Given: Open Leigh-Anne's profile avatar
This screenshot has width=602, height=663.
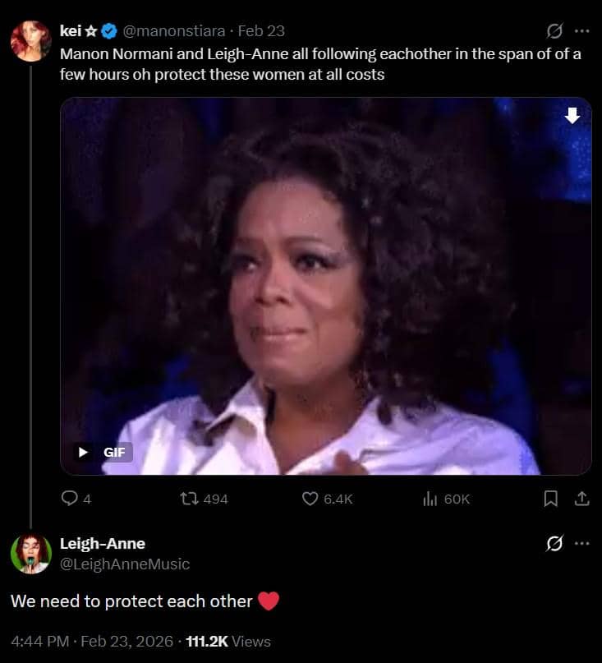Looking at the screenshot, I should click(31, 553).
